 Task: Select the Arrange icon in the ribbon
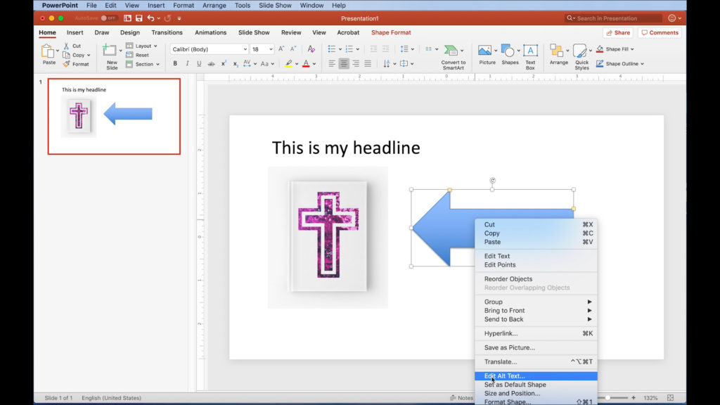558,51
